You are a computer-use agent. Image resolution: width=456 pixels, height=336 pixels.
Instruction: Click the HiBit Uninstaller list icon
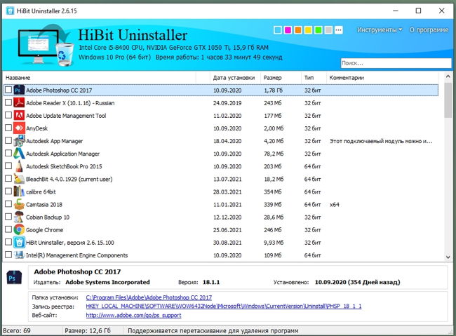(x=19, y=242)
